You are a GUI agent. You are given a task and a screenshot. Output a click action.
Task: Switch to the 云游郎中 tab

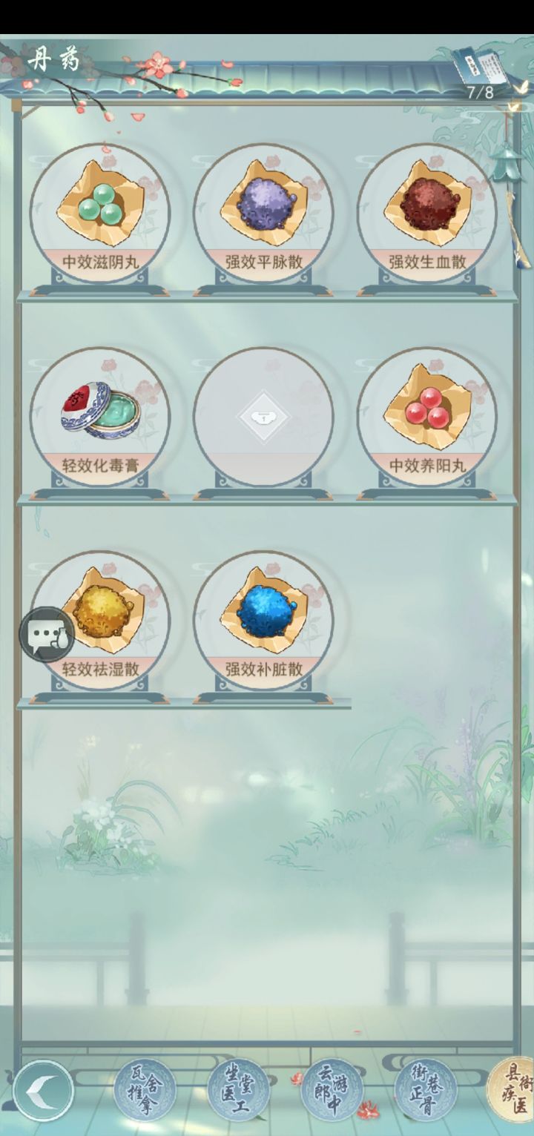click(x=332, y=1090)
